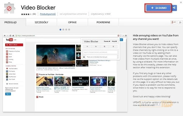Select the second carousel dot

coord(63,30)
